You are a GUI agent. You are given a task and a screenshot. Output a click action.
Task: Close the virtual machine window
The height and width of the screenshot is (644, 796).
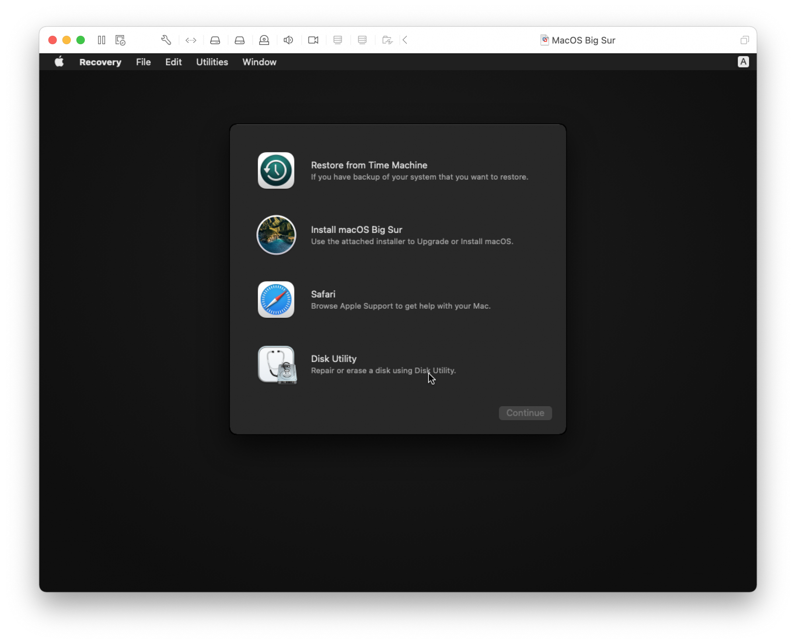coord(53,40)
